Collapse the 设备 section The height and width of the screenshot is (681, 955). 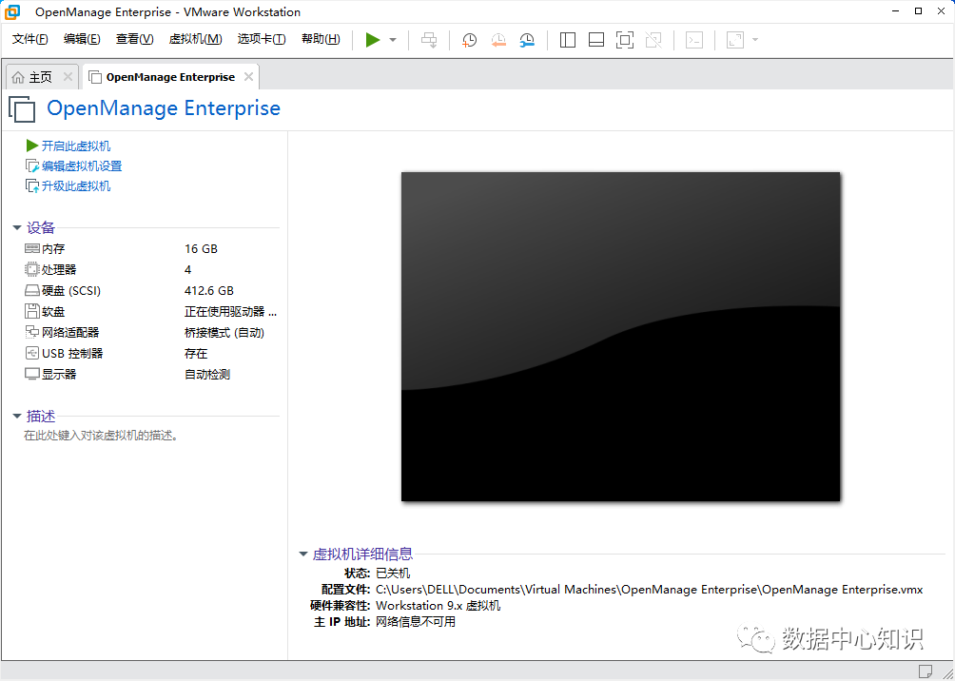[17, 228]
